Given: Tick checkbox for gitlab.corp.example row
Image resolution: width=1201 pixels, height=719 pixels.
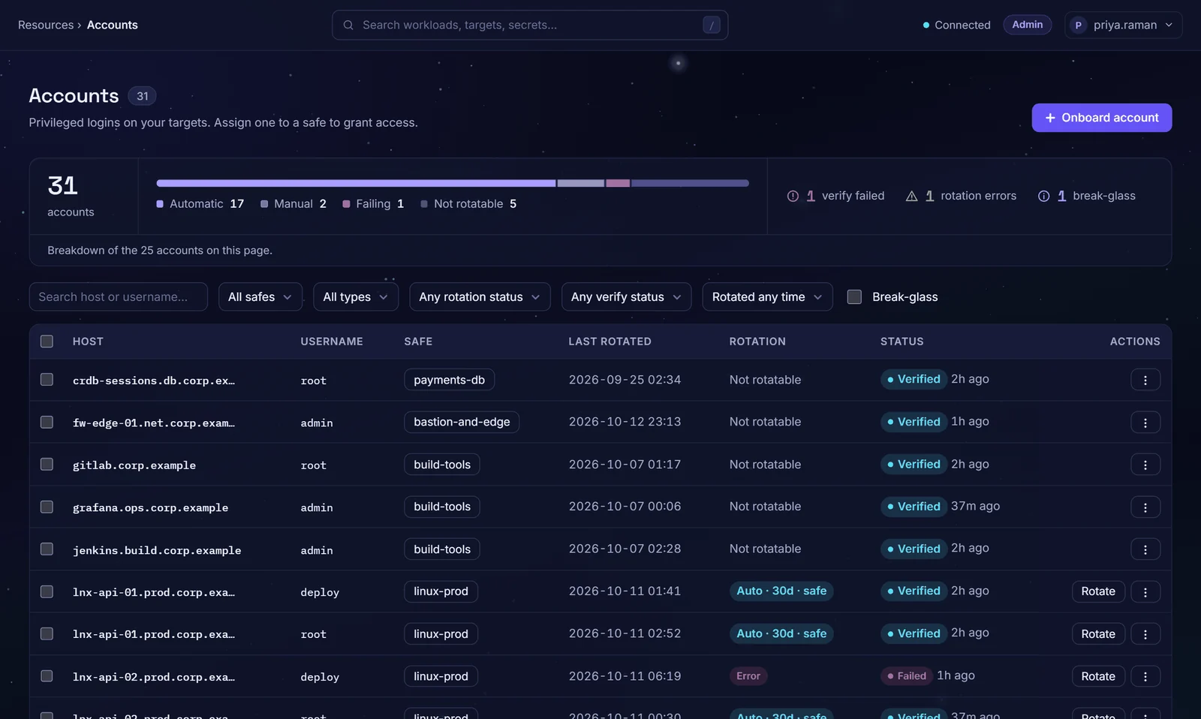Looking at the screenshot, I should 47,465.
